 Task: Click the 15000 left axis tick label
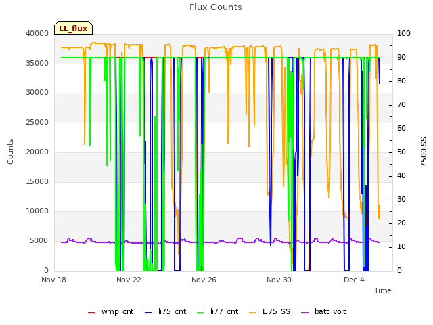tap(37, 182)
